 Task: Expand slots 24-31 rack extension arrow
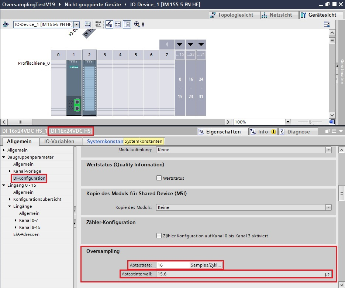pyautogui.click(x=201, y=44)
